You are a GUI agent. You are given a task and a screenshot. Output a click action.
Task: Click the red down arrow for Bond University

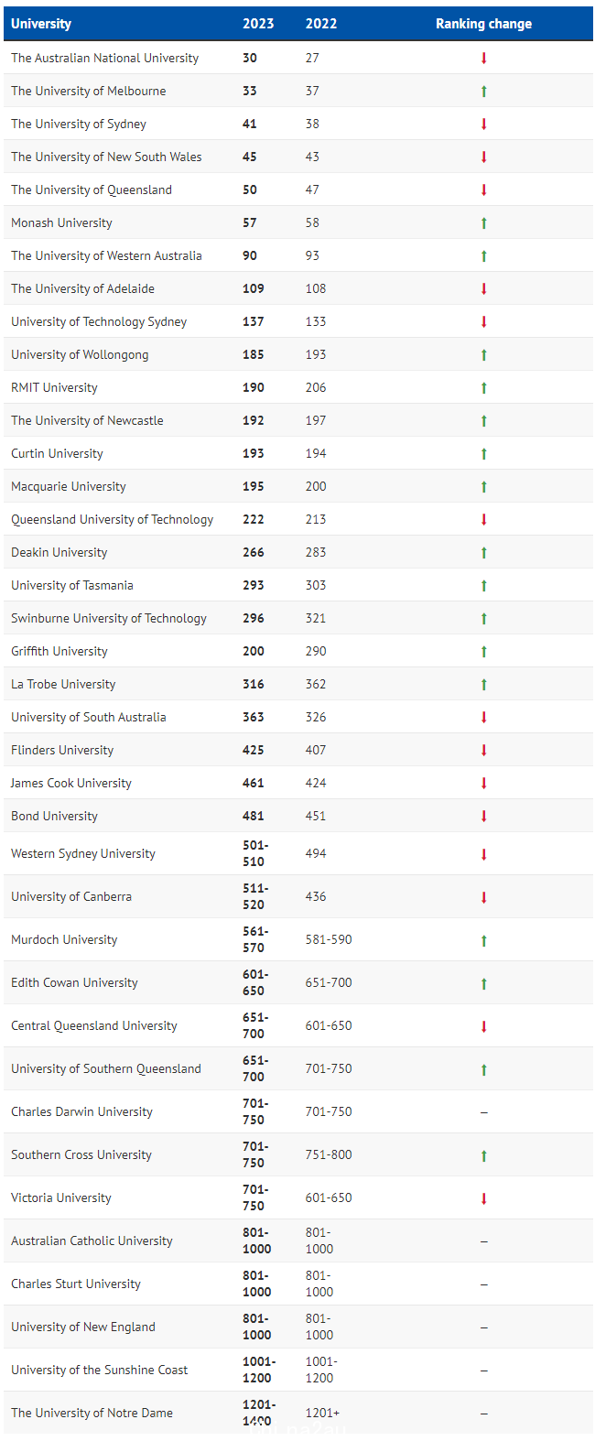point(484,816)
